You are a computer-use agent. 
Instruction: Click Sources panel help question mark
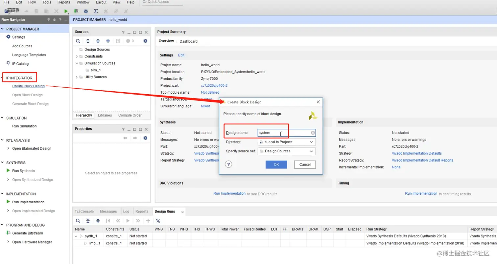point(123,32)
